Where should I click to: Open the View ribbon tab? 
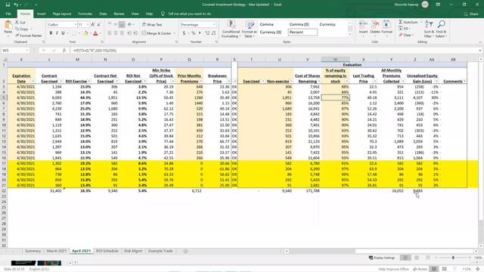tap(135, 14)
